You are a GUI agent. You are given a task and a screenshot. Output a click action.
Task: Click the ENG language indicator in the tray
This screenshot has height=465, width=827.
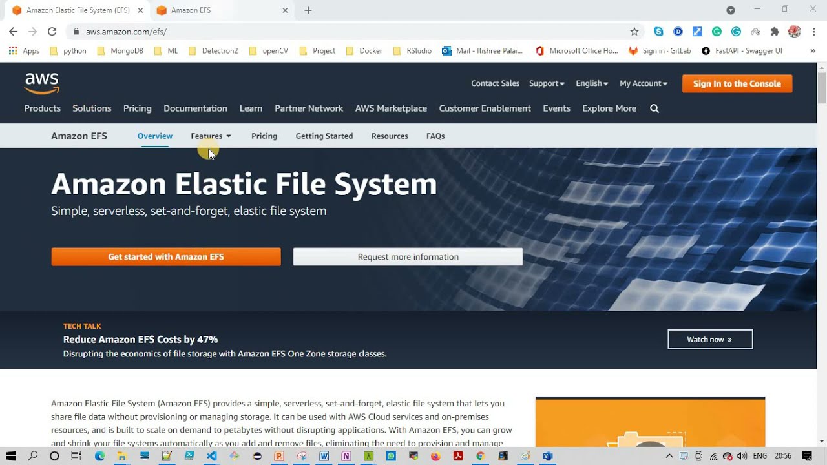point(760,456)
